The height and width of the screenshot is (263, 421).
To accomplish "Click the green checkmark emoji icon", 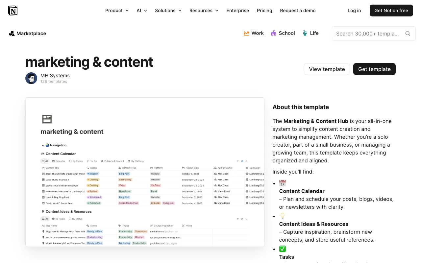I will pos(283,249).
